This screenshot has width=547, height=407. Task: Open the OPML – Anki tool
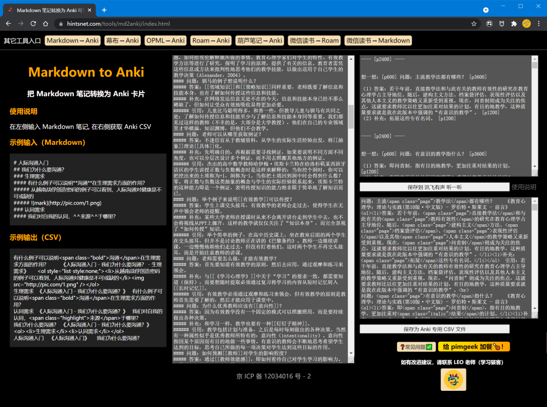[165, 40]
